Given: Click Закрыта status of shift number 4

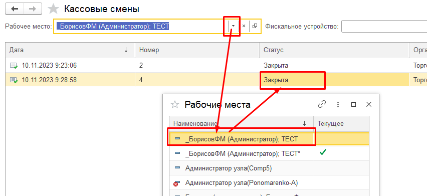Looking at the screenshot, I should click(x=276, y=80).
